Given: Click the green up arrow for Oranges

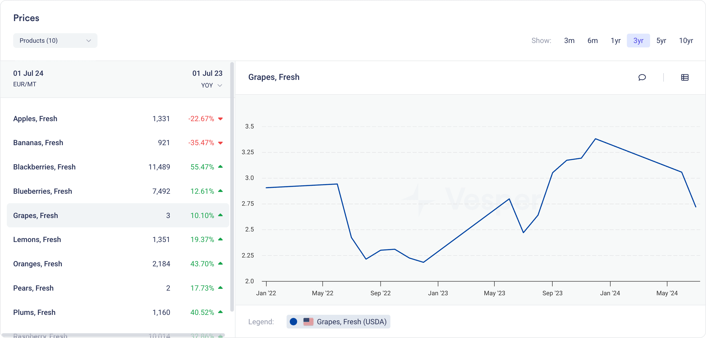Looking at the screenshot, I should [x=220, y=264].
